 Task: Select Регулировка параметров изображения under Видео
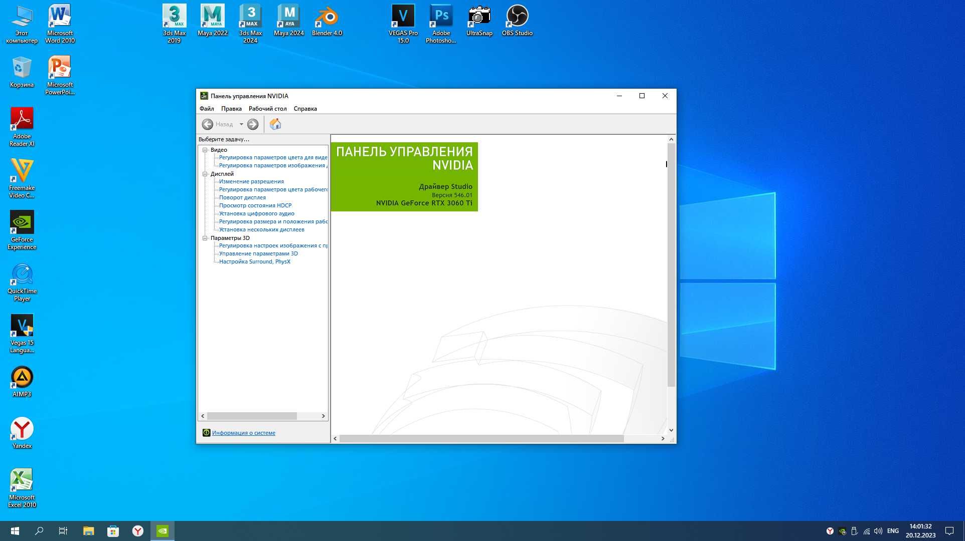click(x=273, y=165)
